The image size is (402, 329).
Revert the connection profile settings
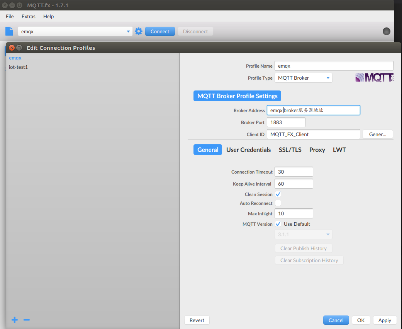click(x=197, y=320)
